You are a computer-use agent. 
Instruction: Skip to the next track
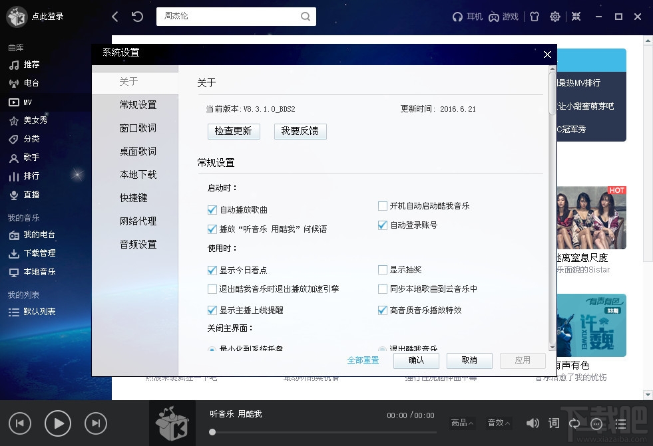(96, 423)
